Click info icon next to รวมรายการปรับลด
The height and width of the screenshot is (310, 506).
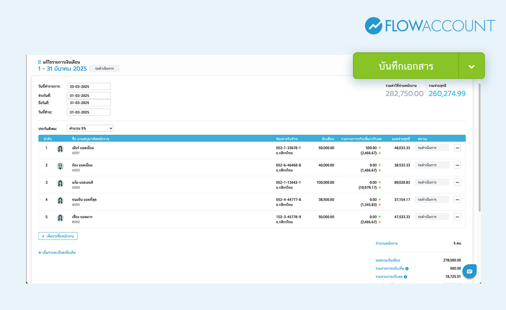(x=405, y=277)
